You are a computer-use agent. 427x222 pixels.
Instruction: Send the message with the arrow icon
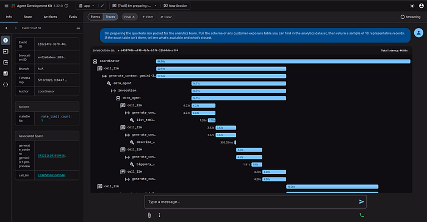point(361,202)
